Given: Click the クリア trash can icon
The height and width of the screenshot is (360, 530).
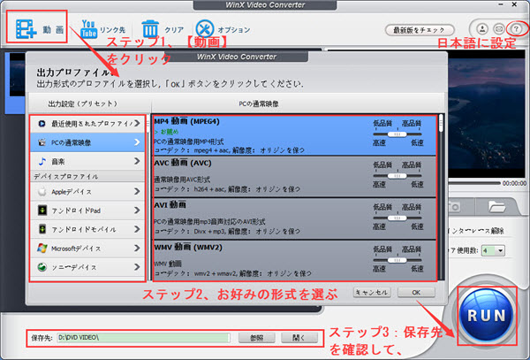Looking at the screenshot, I should [x=151, y=27].
